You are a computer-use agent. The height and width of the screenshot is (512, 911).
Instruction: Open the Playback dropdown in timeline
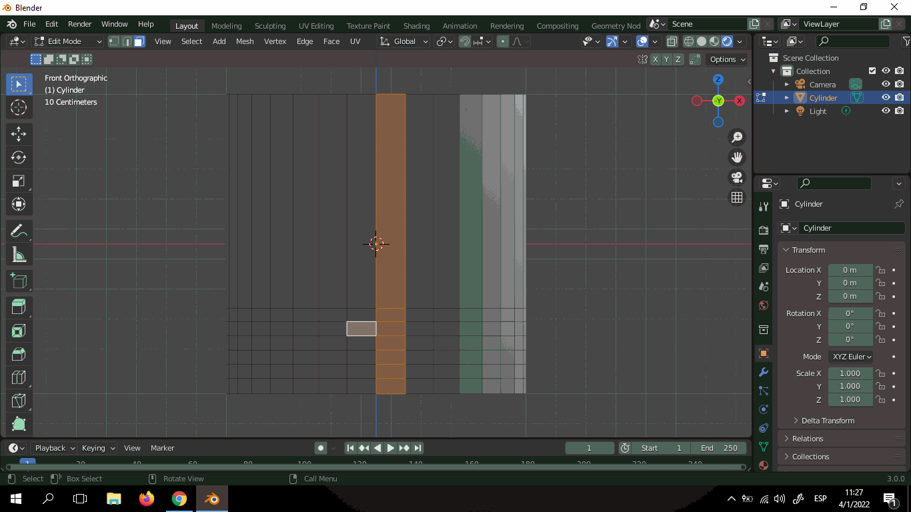coord(53,448)
